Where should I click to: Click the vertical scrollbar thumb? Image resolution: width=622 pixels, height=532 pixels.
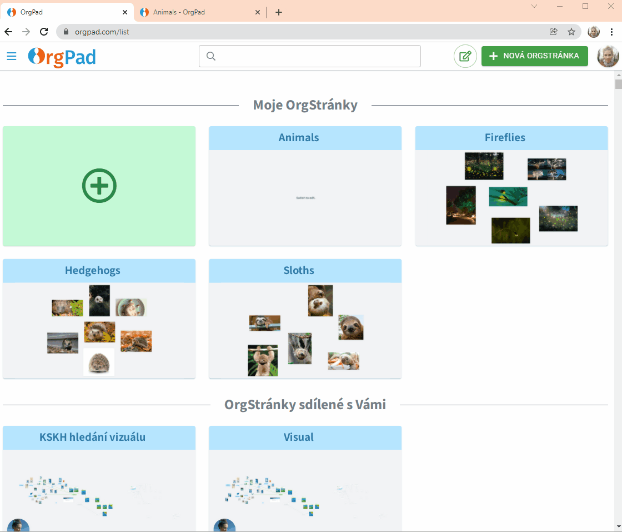tap(618, 84)
